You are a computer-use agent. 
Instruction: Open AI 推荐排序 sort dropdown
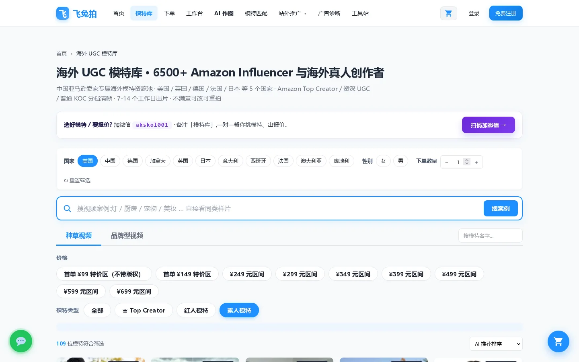(x=496, y=344)
